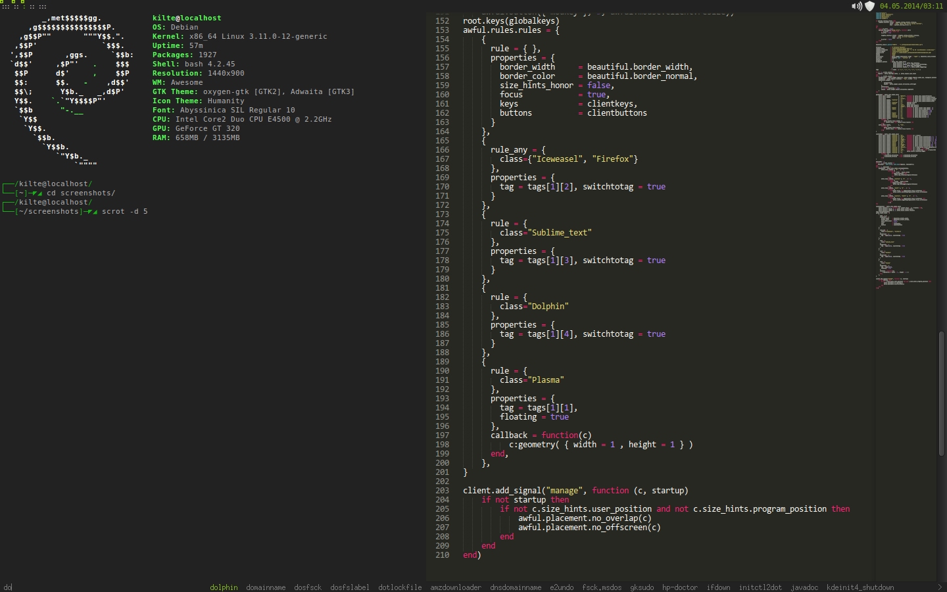Screen dimensions: 947x592
Task: Click the editor's vertical scrollbar handle
Action: tap(942, 393)
